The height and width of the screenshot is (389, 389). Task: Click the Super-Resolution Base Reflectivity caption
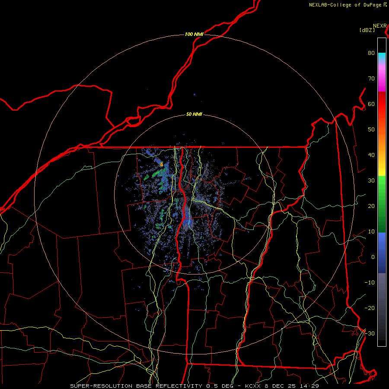(x=194, y=386)
